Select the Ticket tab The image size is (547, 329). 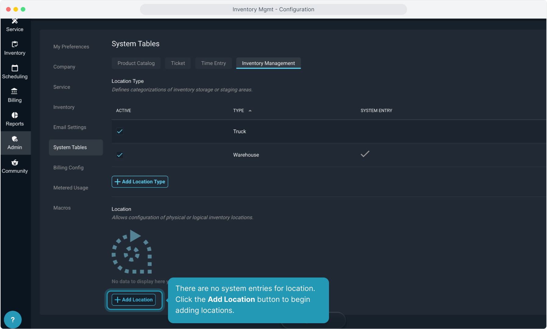[178, 63]
